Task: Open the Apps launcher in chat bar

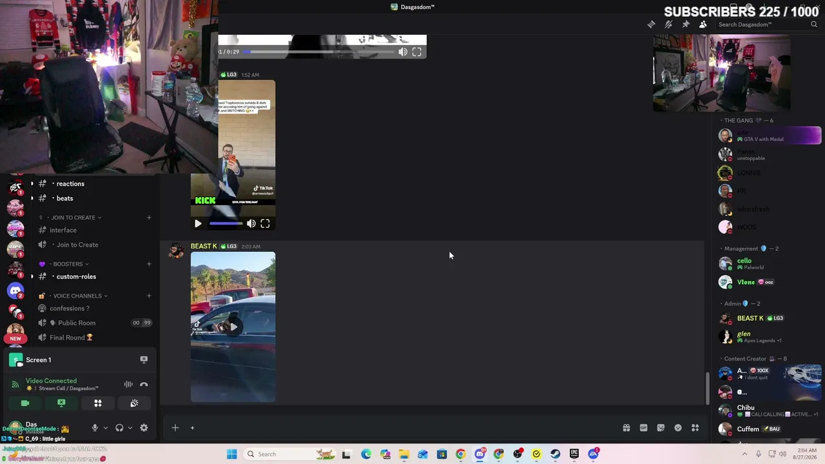Action: 695,428
